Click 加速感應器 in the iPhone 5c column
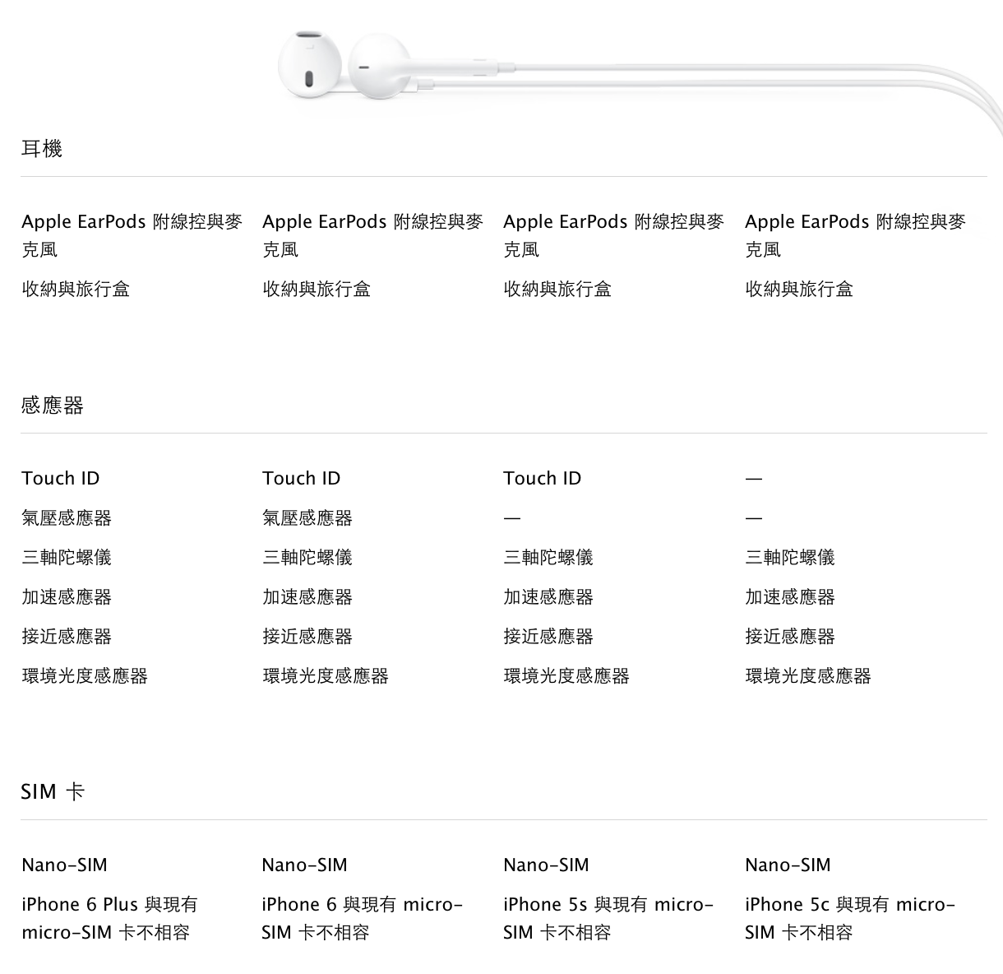The height and width of the screenshot is (974, 1003). (790, 597)
